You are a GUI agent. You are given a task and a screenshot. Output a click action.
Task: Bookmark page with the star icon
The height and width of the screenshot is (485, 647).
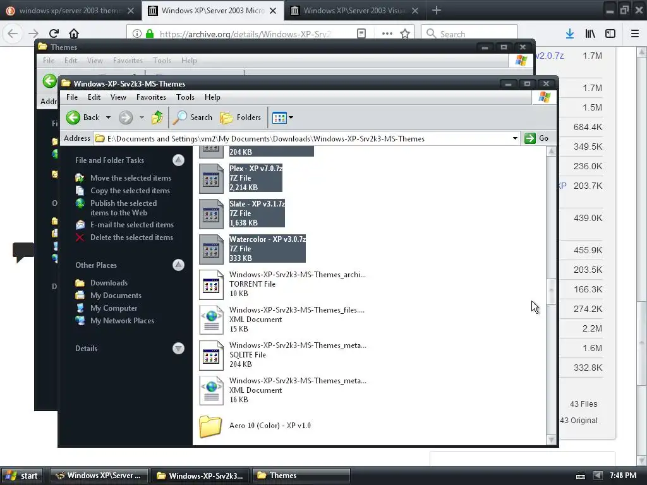tap(405, 34)
